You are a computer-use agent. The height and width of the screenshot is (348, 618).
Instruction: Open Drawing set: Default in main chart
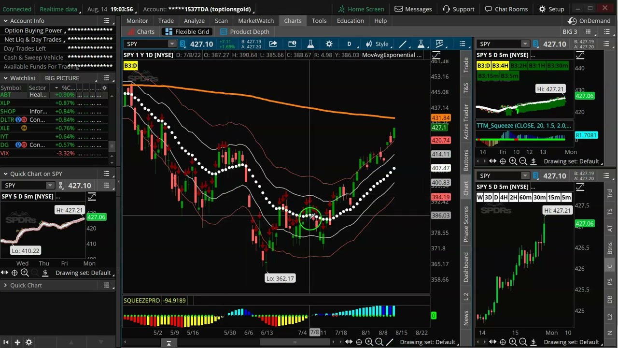[429, 342]
